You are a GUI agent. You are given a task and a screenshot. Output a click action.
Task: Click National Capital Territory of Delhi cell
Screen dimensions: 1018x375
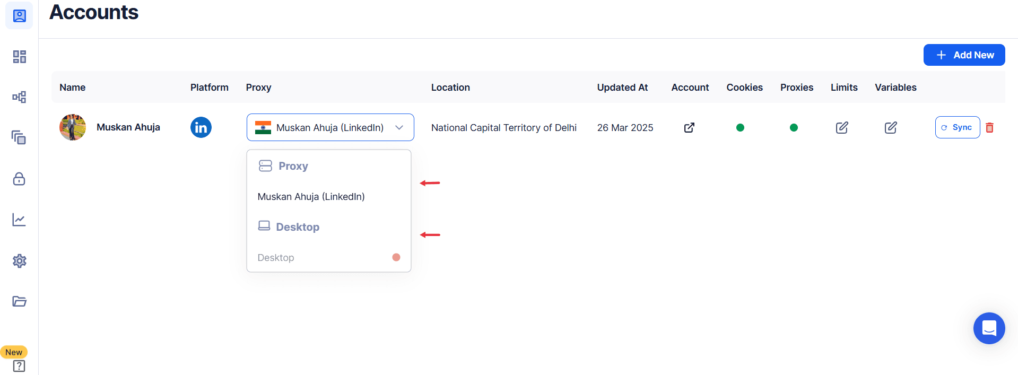click(503, 128)
